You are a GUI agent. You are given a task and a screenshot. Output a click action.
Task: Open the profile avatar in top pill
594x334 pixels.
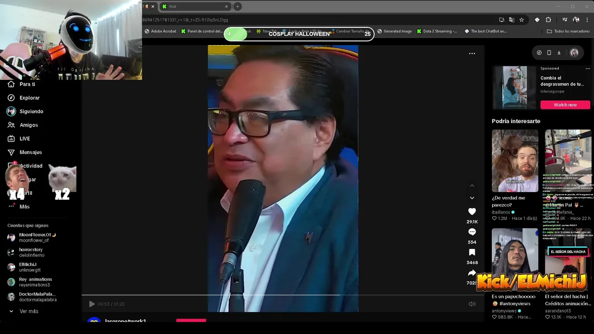[574, 53]
